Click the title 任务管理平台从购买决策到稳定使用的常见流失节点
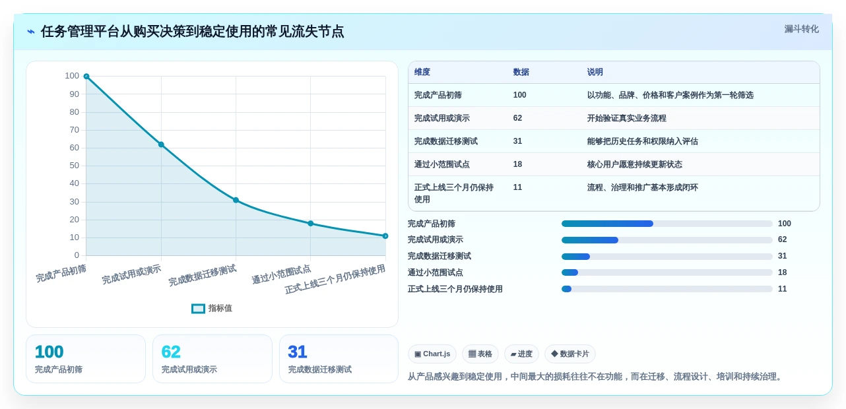This screenshot has width=846, height=409. coord(192,32)
